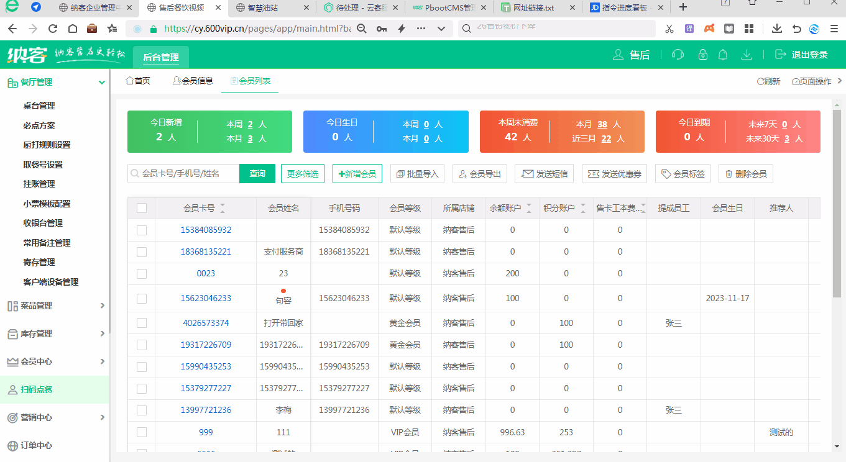Check the row checkbox for member 李梅
The height and width of the screenshot is (462, 846).
141,410
